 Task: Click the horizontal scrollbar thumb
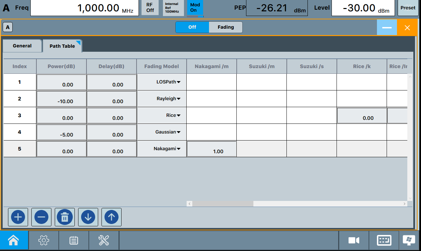(x=223, y=204)
